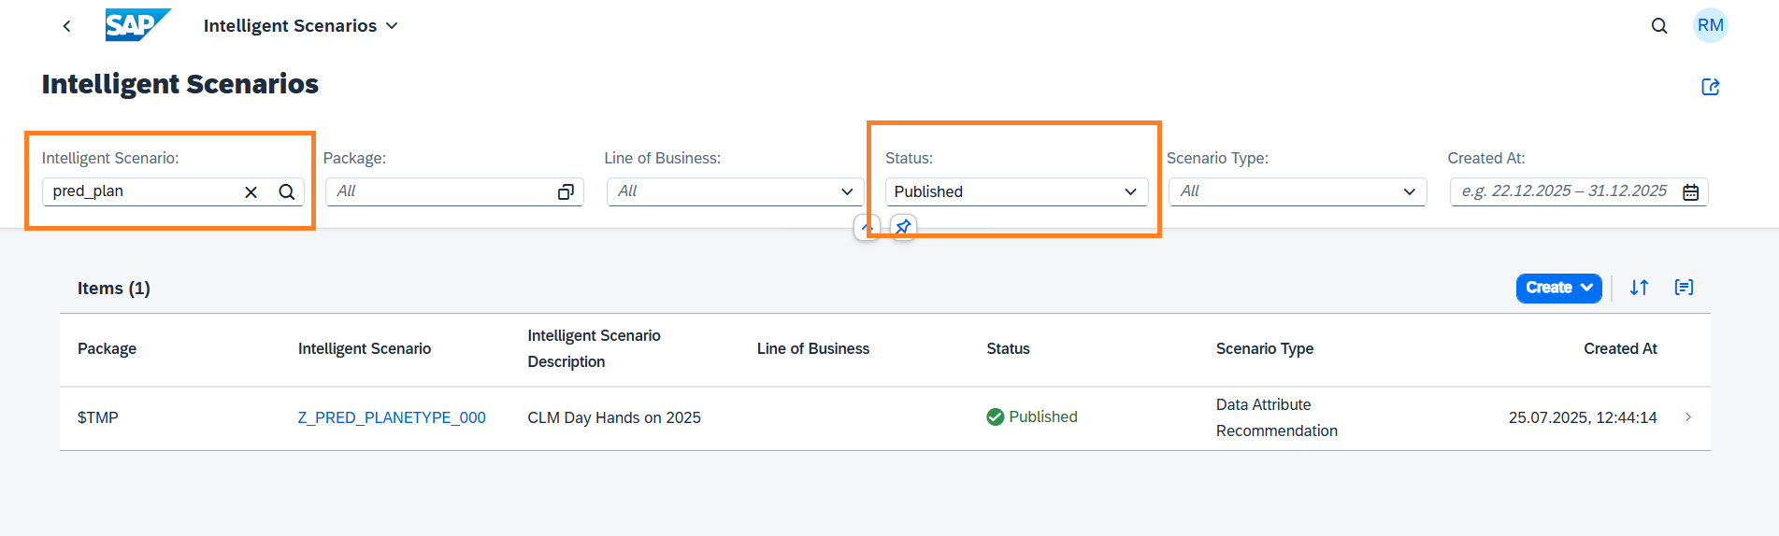This screenshot has width=1779, height=536.
Task: Expand the Line of Business dropdown
Action: tap(847, 192)
